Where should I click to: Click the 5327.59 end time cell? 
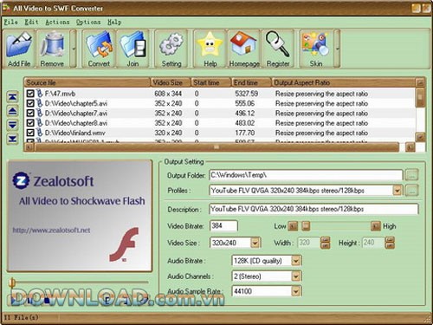point(247,94)
